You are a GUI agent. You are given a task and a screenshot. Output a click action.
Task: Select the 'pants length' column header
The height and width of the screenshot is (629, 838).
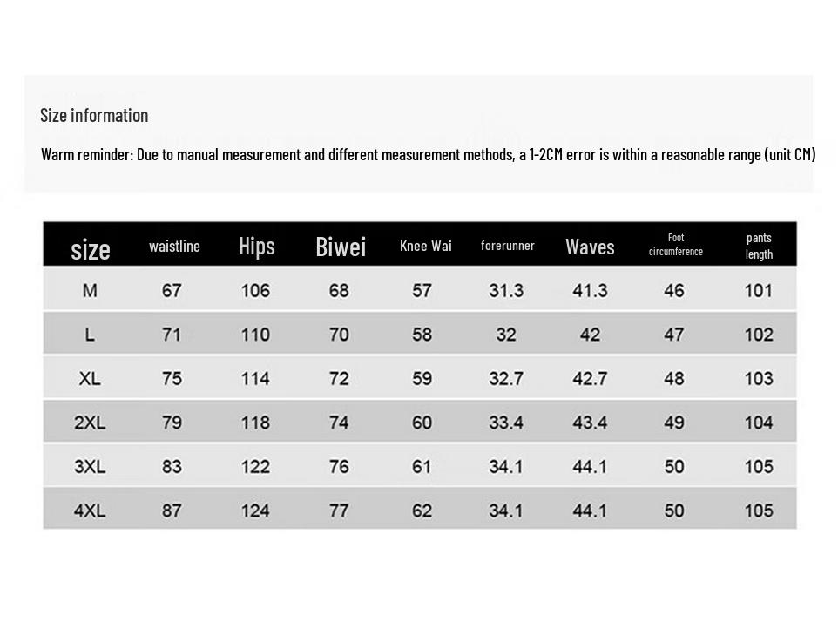click(x=759, y=246)
